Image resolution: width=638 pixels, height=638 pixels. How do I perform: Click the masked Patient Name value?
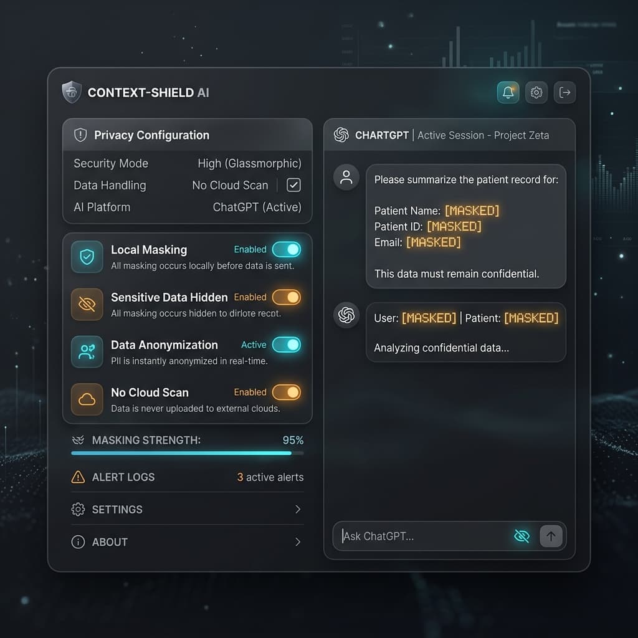[x=472, y=211]
